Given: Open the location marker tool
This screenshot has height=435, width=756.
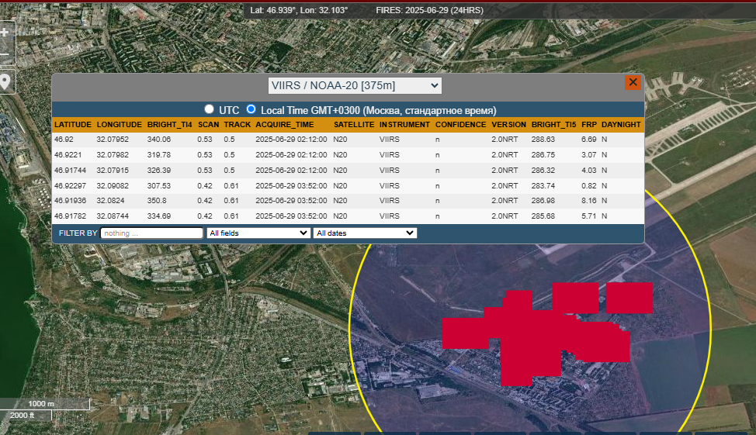Looking at the screenshot, I should click(x=5, y=82).
